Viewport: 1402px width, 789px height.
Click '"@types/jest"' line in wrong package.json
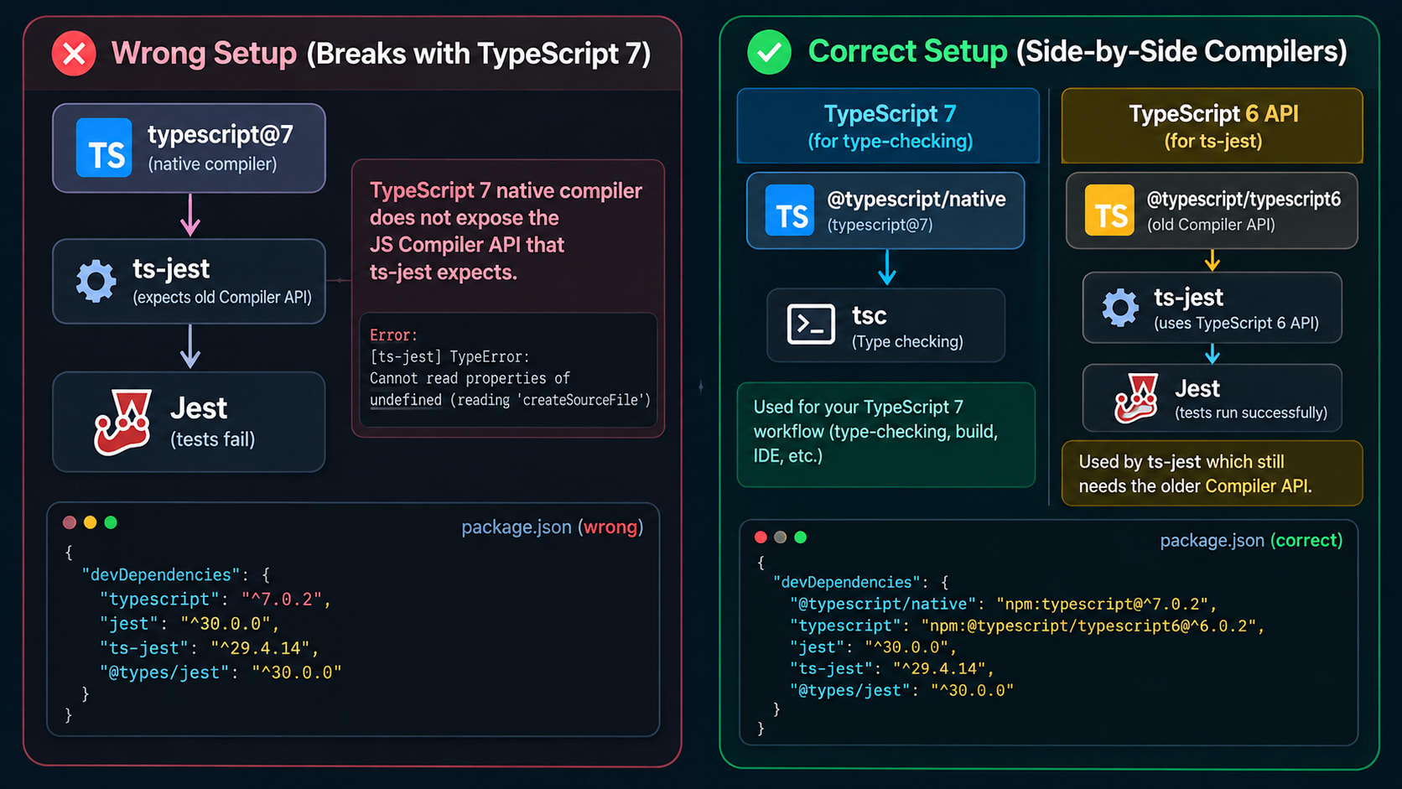point(221,672)
